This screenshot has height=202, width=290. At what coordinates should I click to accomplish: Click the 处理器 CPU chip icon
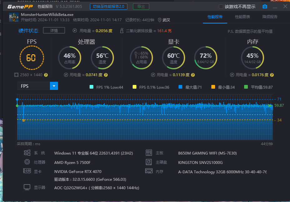click(28, 162)
